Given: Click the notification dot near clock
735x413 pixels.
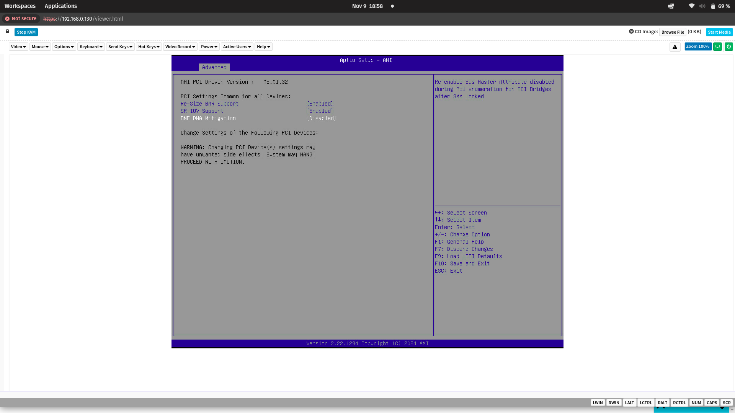Looking at the screenshot, I should (392, 6).
